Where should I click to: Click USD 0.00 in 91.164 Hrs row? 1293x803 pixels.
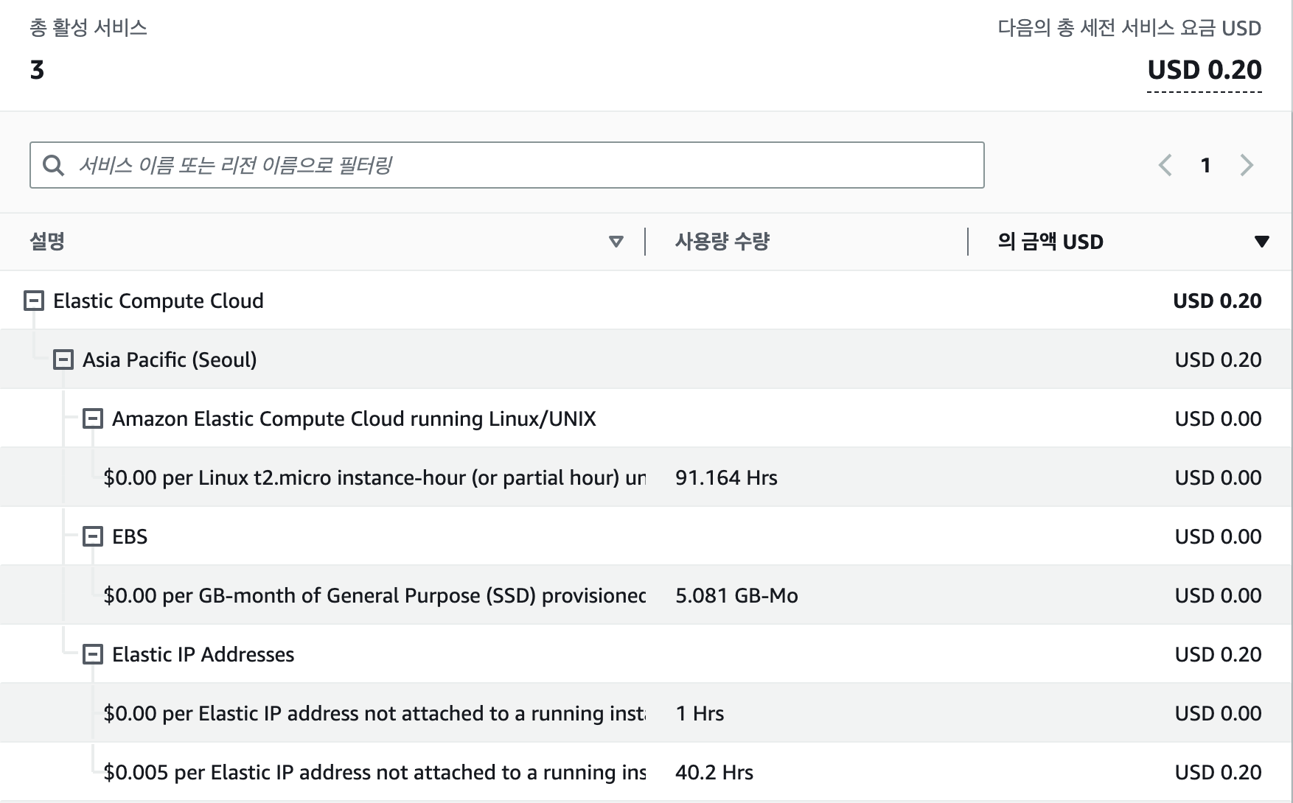click(1218, 477)
